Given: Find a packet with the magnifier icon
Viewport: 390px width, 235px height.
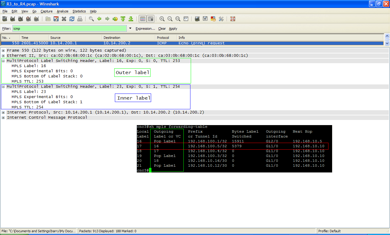Looking at the screenshot, I should [91, 19].
